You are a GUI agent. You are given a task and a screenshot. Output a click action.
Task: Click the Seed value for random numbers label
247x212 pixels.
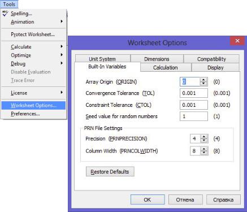tap(122, 116)
